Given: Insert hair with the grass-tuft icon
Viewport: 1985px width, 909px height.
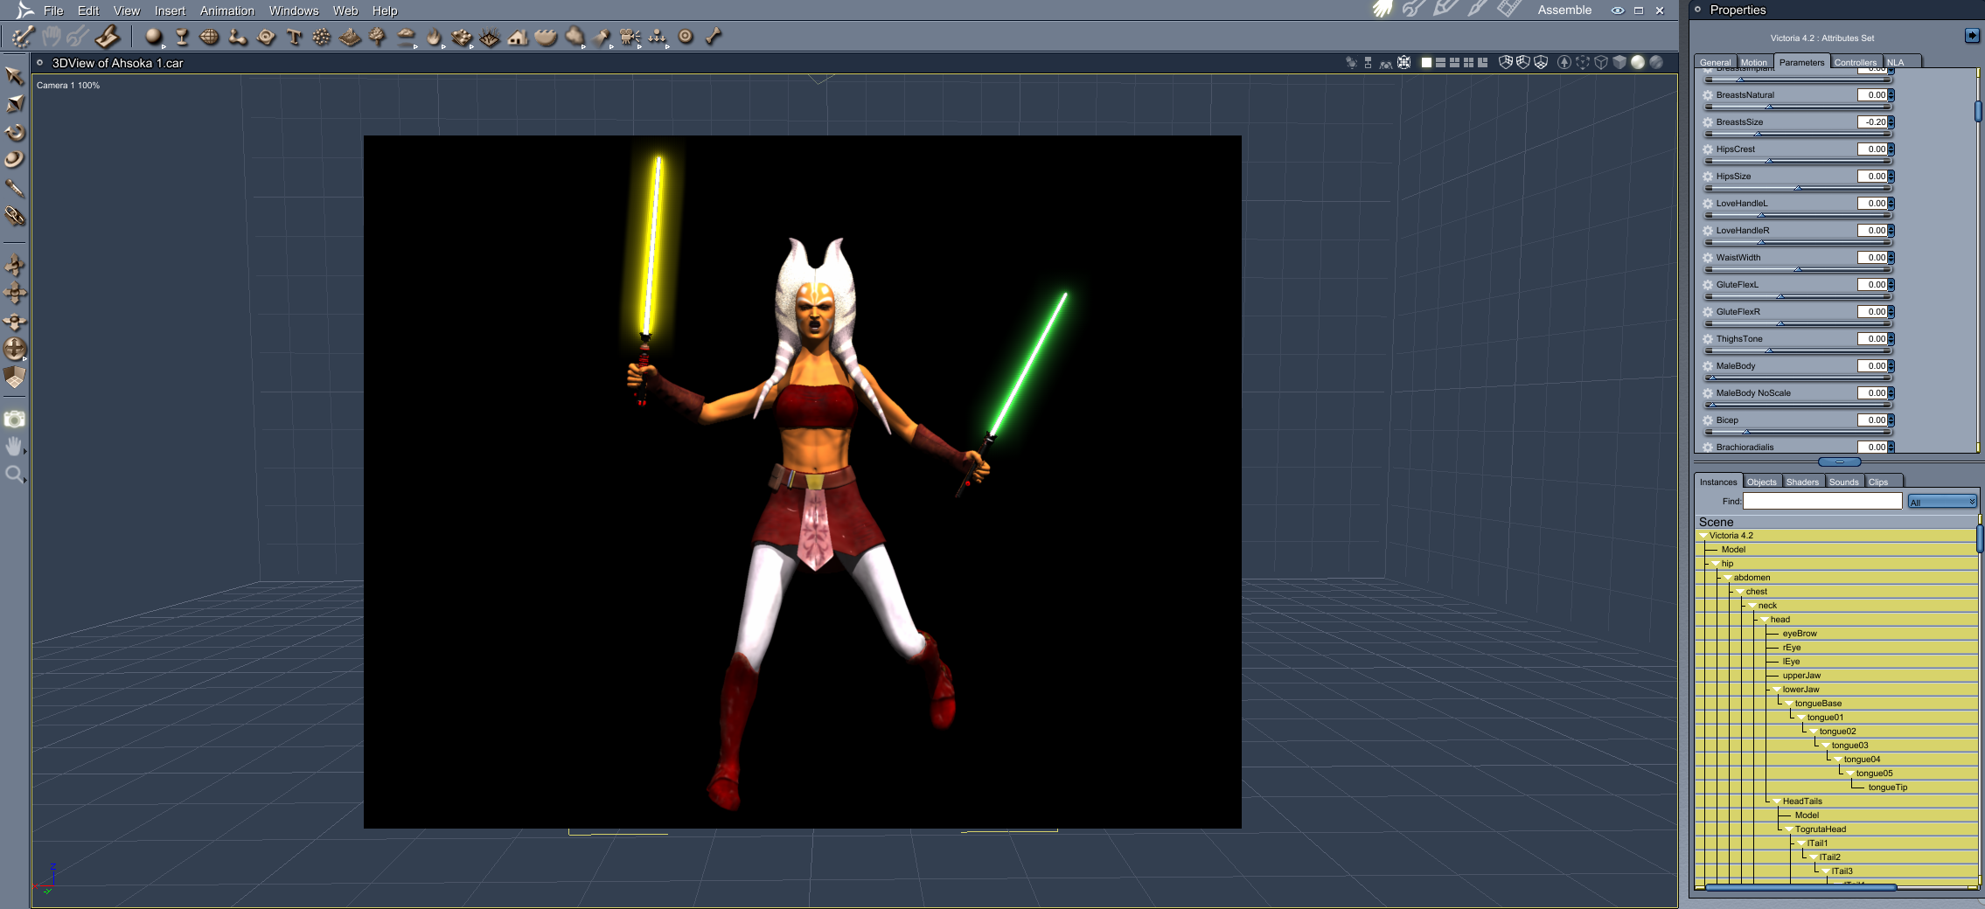Looking at the screenshot, I should (490, 37).
